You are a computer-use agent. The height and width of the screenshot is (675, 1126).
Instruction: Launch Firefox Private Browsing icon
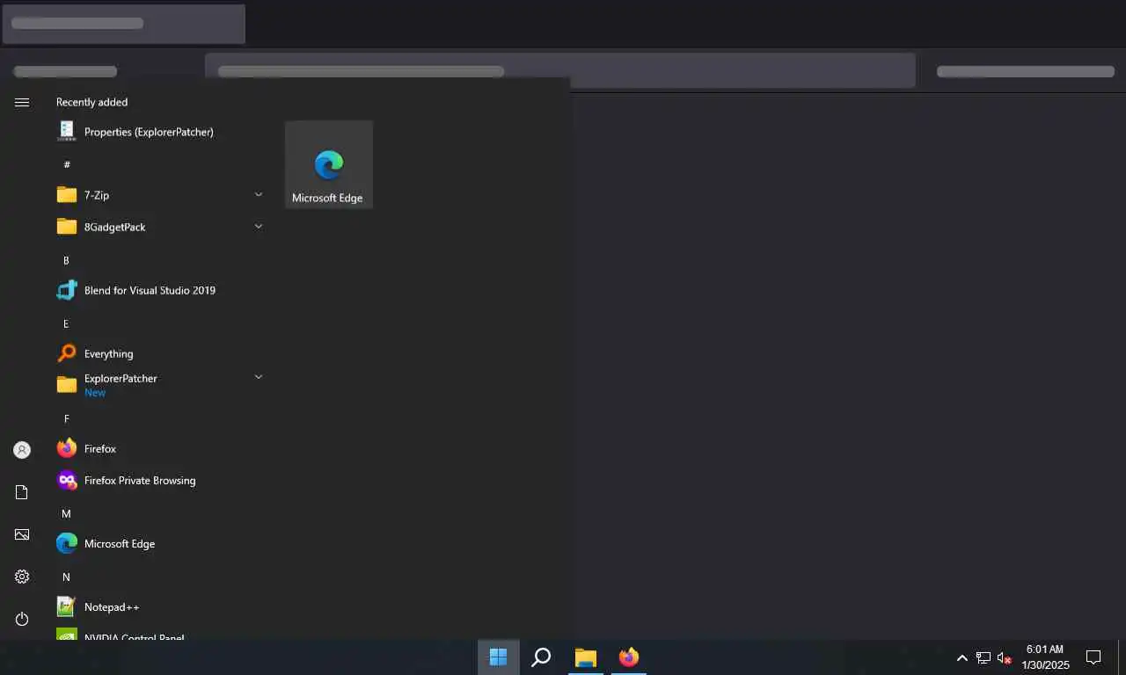[67, 480]
